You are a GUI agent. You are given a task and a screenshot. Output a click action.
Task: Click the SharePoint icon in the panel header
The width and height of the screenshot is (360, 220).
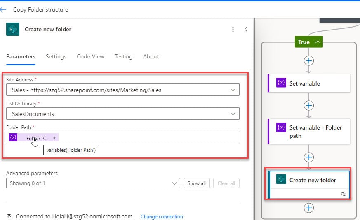[13, 29]
